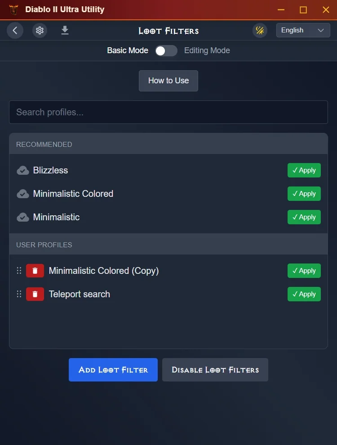The height and width of the screenshot is (445, 337).
Task: Go back using the left chevron icon
Action: coord(15,30)
